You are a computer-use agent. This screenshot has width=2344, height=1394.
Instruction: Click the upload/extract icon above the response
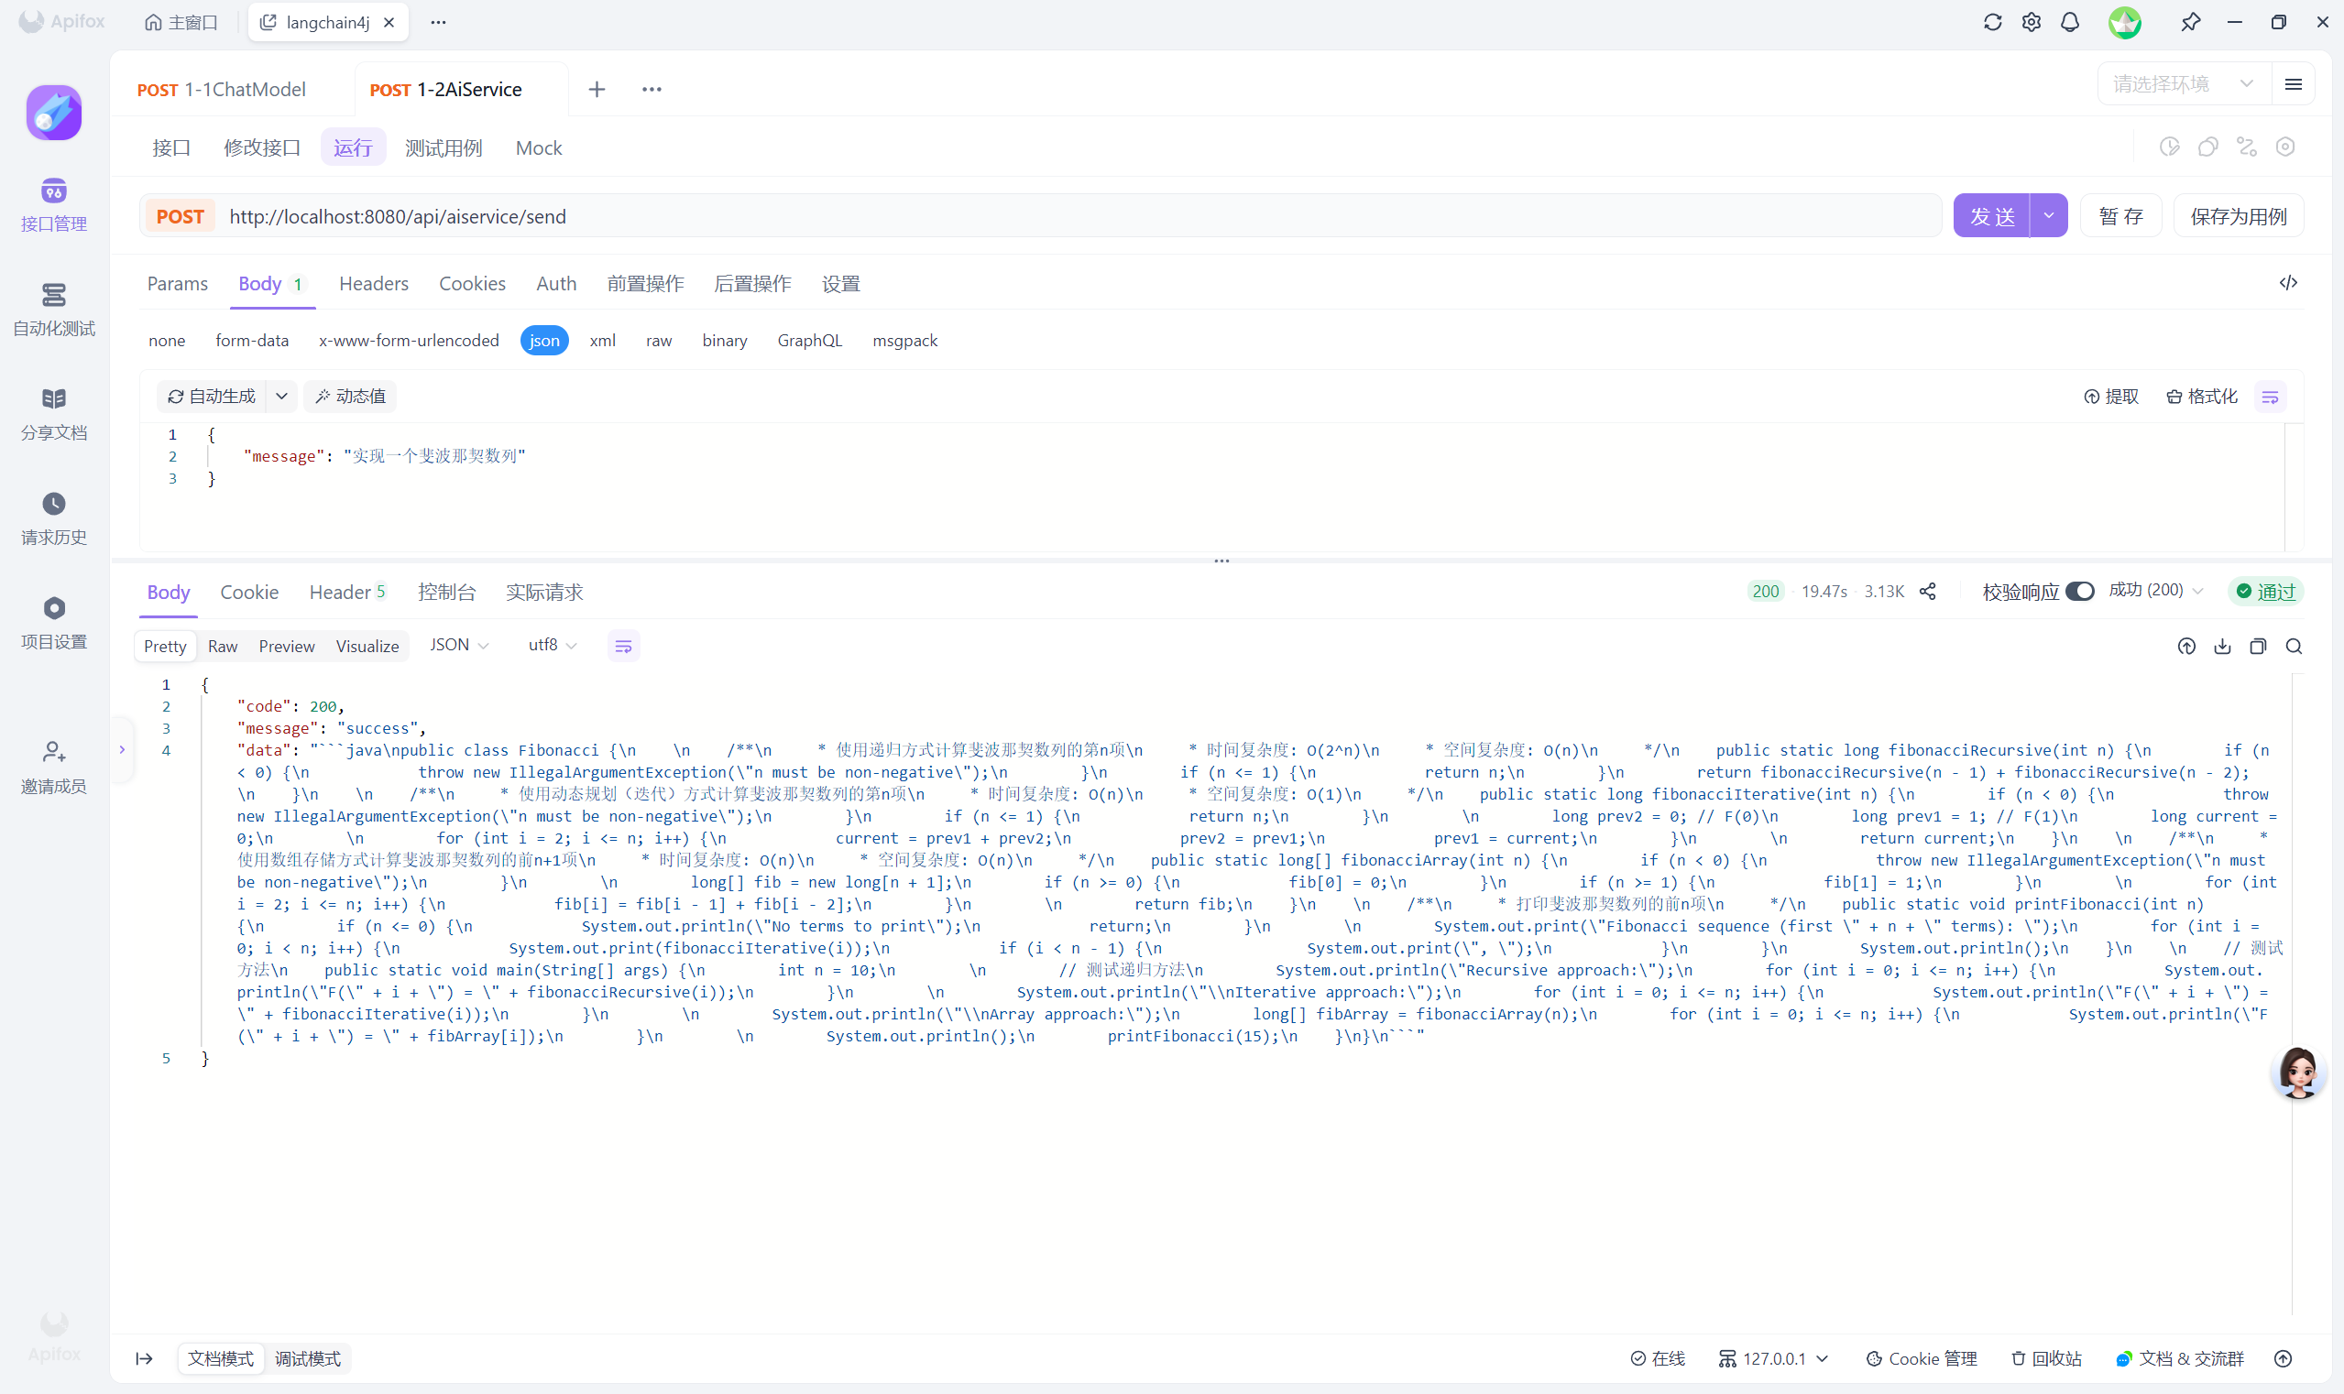click(2186, 647)
